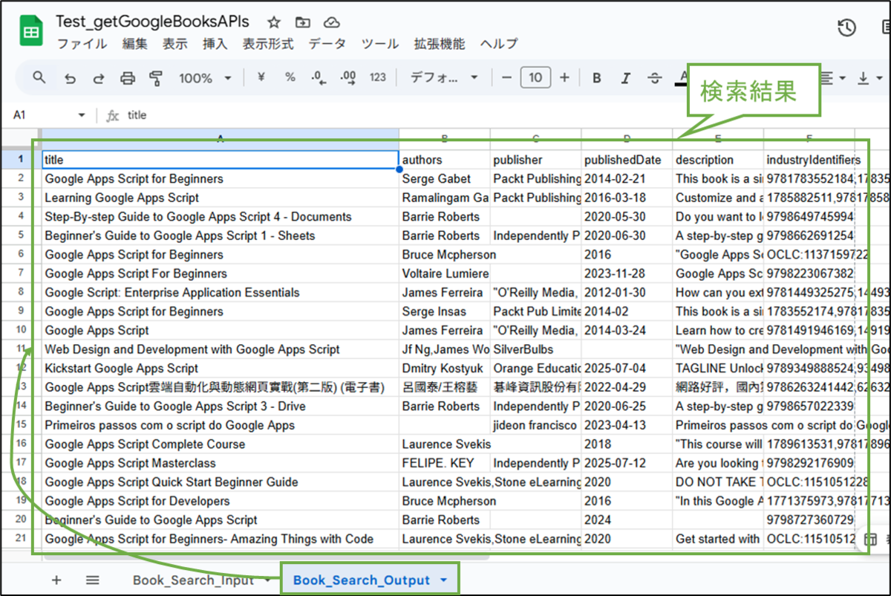891x596 pixels.
Task: Open the name box dropdown arrow
Action: point(82,115)
